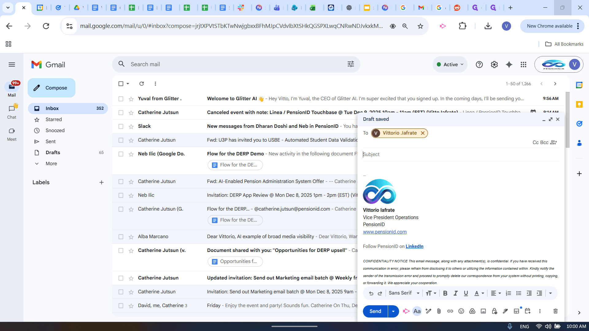Viewport: 589px width, 331px height.
Task: Discard the draft with the trash icon
Action: pyautogui.click(x=555, y=311)
